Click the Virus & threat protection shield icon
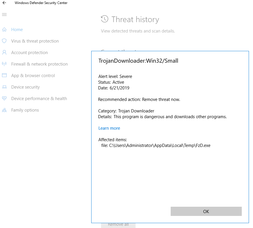 coord(4,41)
